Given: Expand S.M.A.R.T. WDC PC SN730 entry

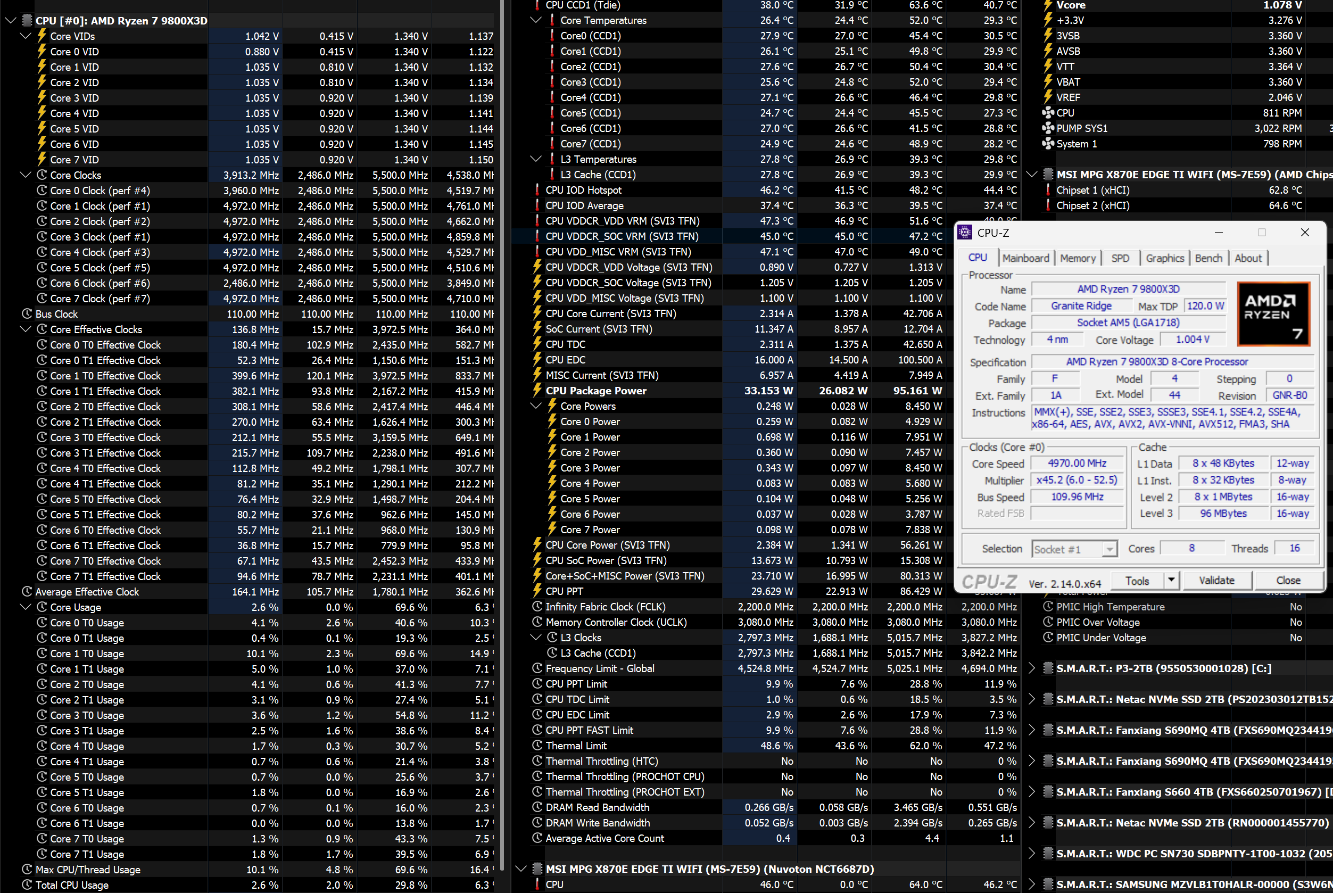Looking at the screenshot, I should click(x=1032, y=853).
